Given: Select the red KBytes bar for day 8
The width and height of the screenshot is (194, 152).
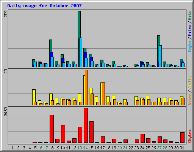Looking at the screenshot, I should point(52,129).
